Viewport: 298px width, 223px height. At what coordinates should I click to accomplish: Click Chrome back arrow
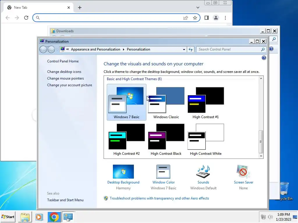8,18
